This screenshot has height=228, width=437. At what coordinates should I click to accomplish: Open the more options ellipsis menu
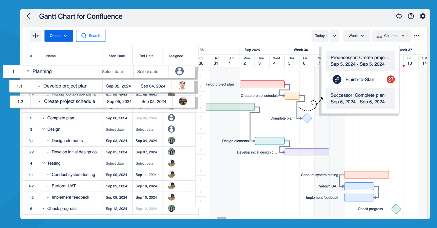(416, 36)
